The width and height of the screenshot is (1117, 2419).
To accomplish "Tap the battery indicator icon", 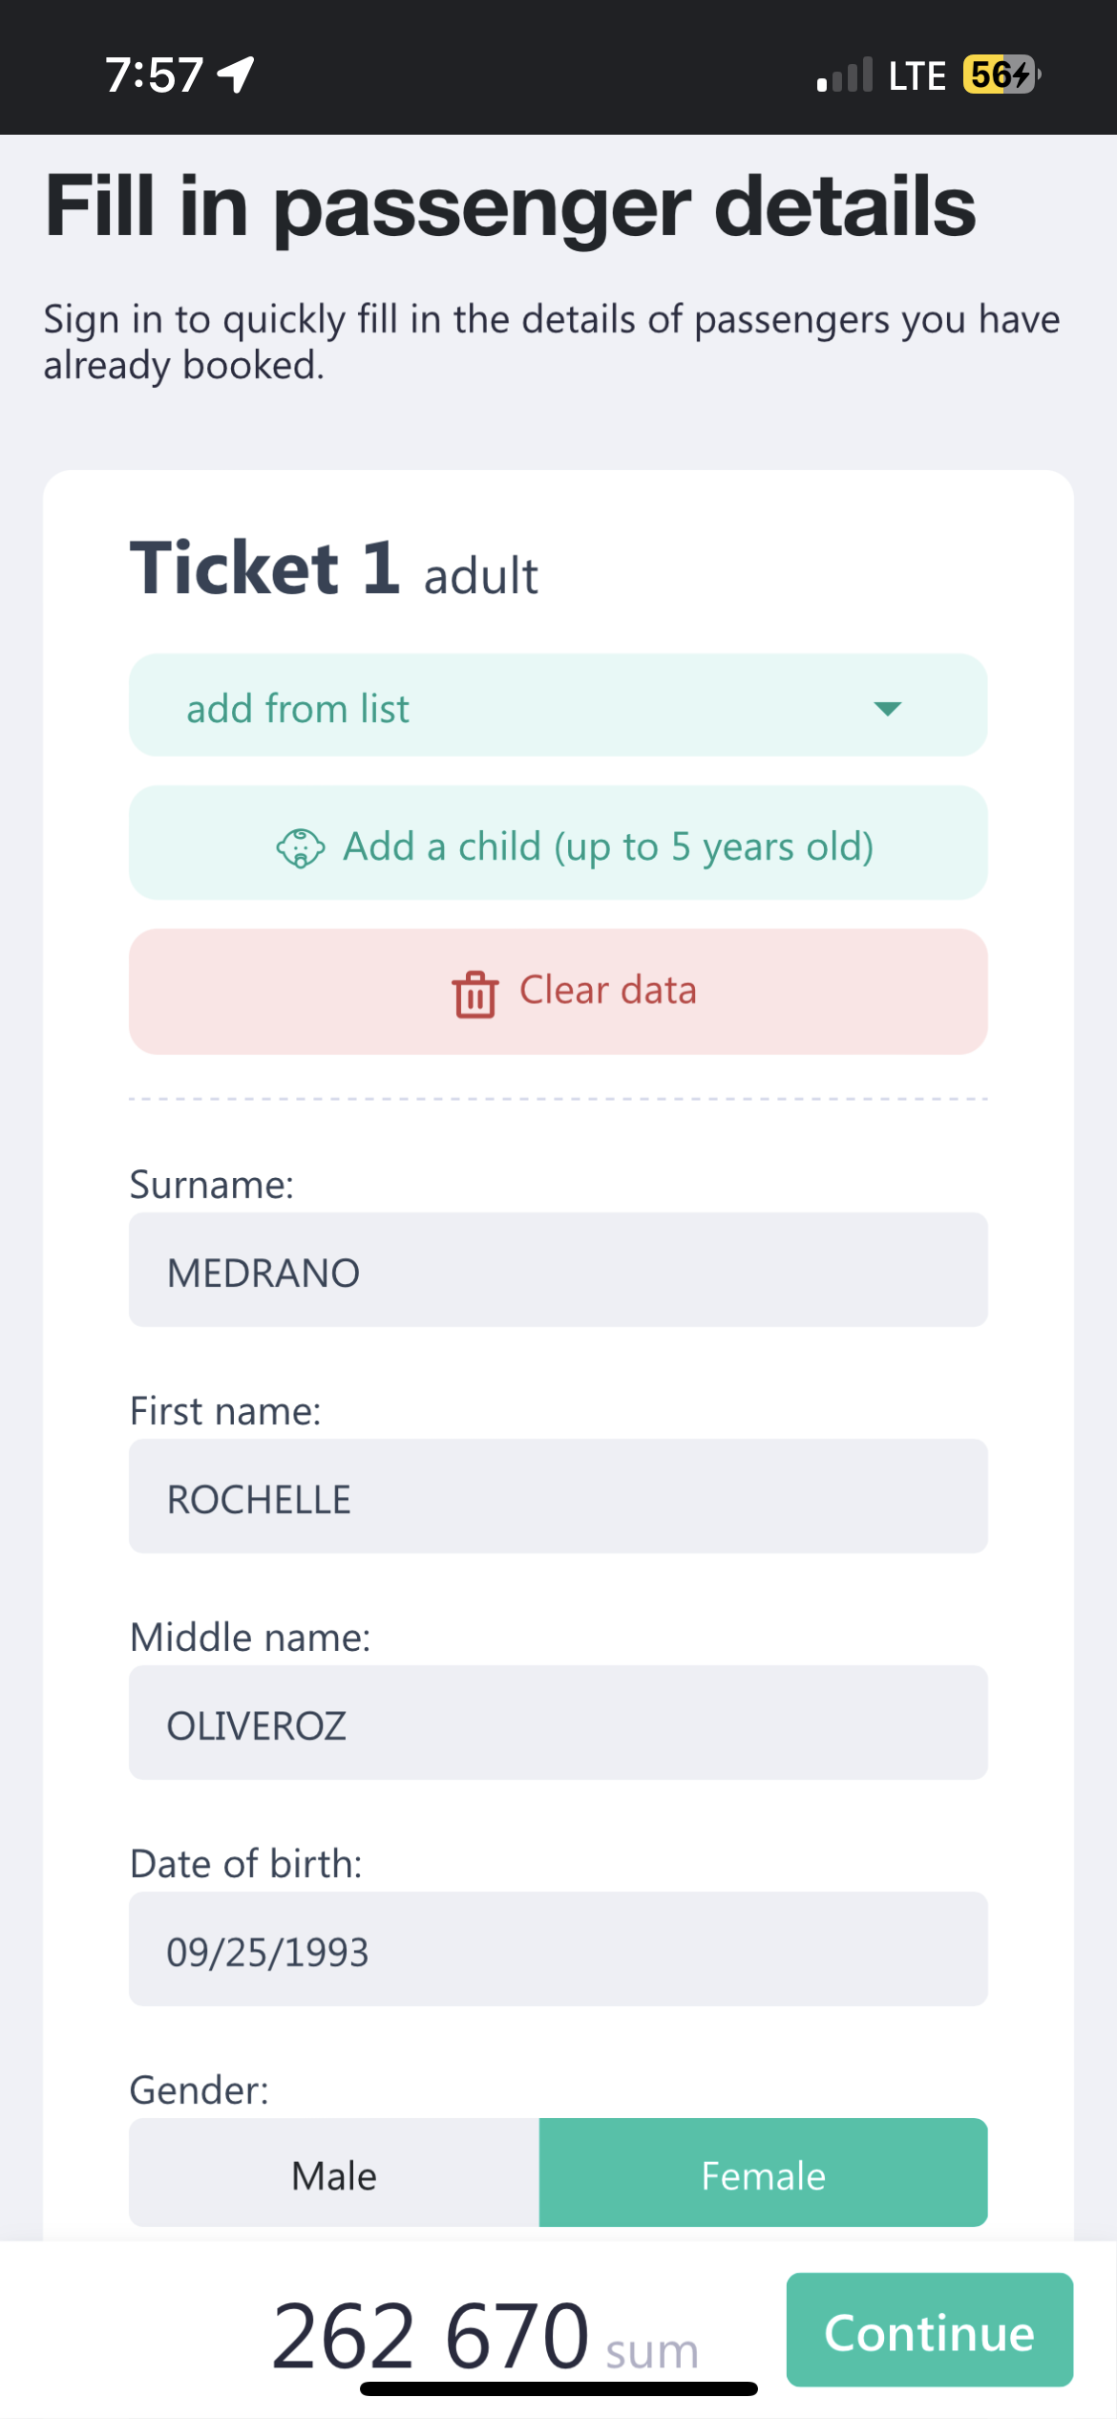I will (x=1001, y=75).
